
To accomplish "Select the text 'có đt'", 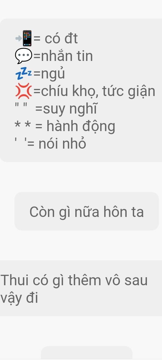I will click(61, 38).
